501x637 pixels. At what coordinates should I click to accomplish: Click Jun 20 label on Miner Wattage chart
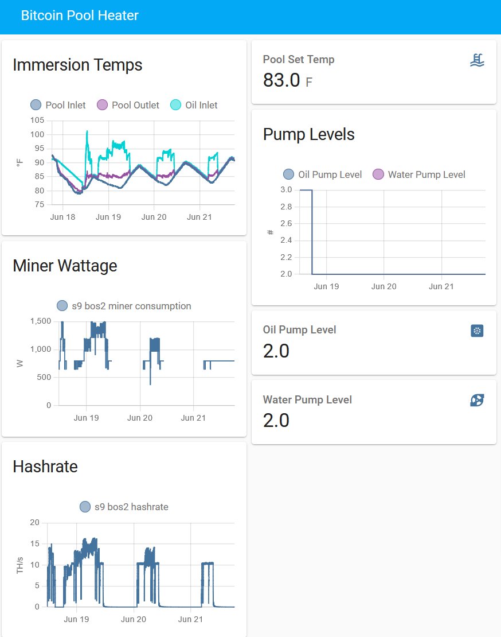tap(140, 418)
